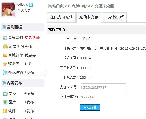Click the 内容发布 section icon
The width and height of the screenshot is (146, 119).
click(4, 83)
